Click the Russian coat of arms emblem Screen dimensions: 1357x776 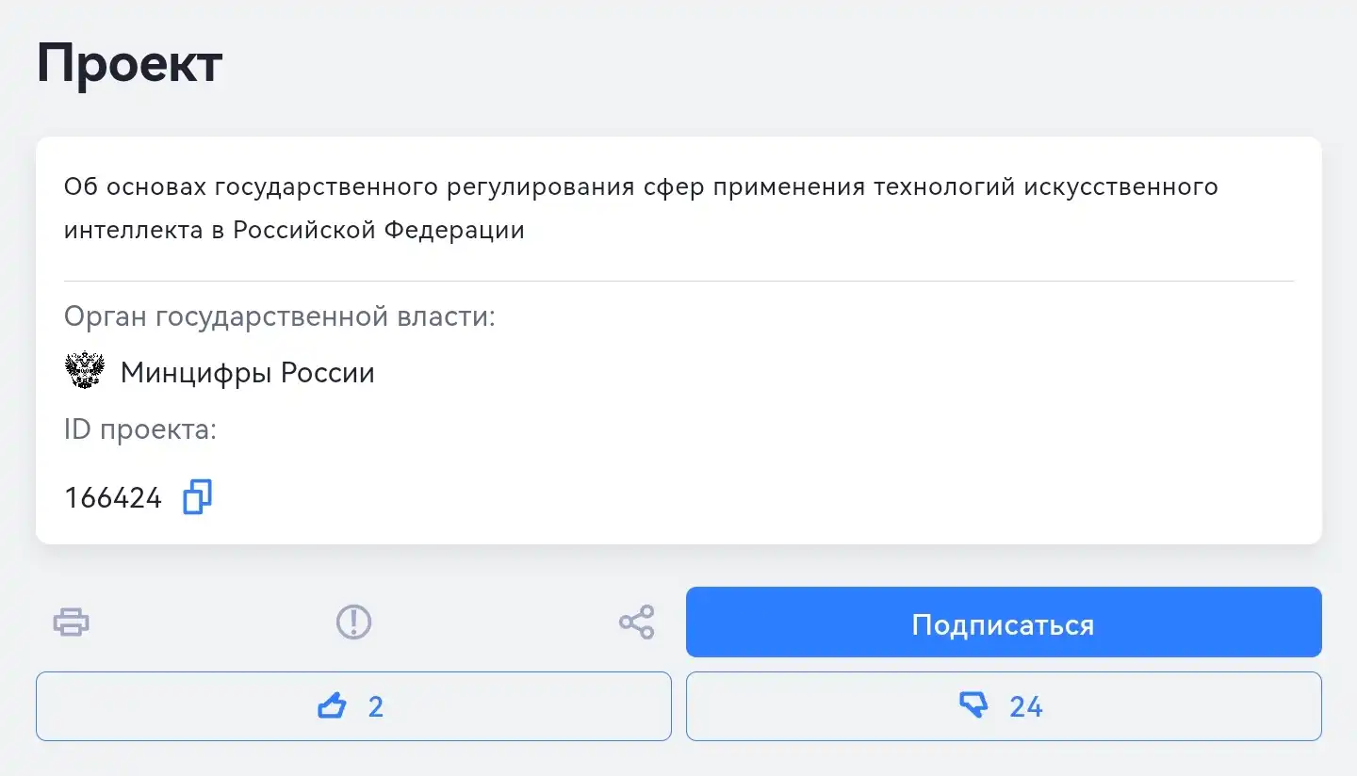pos(85,372)
